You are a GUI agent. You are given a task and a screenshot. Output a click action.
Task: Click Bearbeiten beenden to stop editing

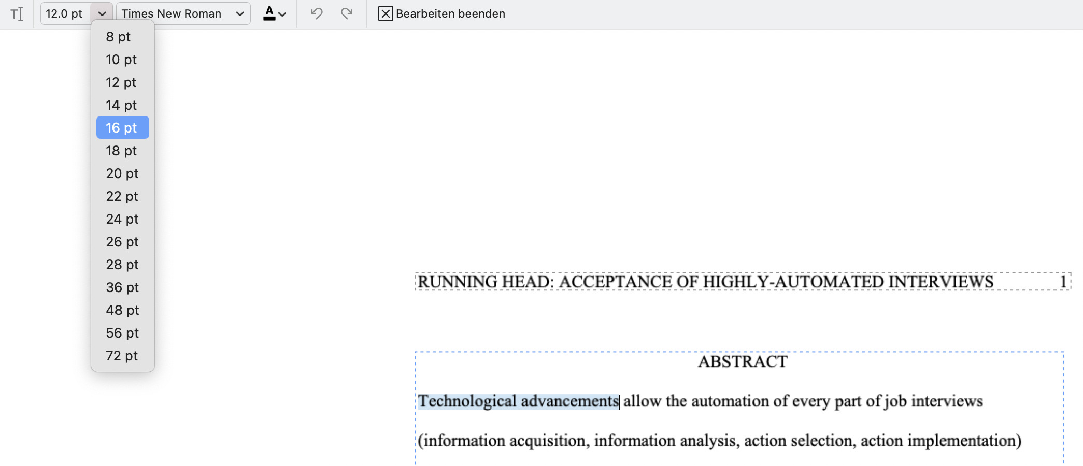(450, 13)
